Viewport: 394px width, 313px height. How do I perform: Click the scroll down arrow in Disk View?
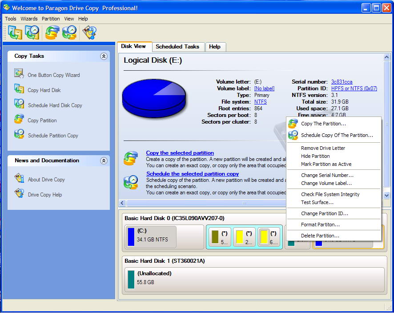(x=386, y=195)
